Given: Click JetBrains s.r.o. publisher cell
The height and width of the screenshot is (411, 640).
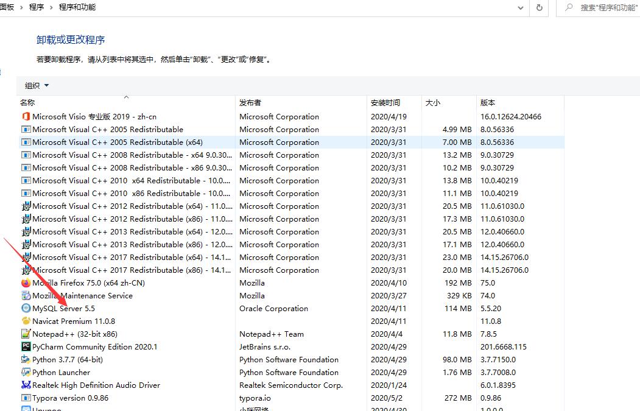Looking at the screenshot, I should pos(264,347).
